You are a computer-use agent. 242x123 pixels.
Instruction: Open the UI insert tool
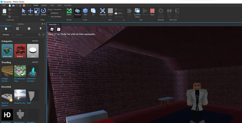93,12
